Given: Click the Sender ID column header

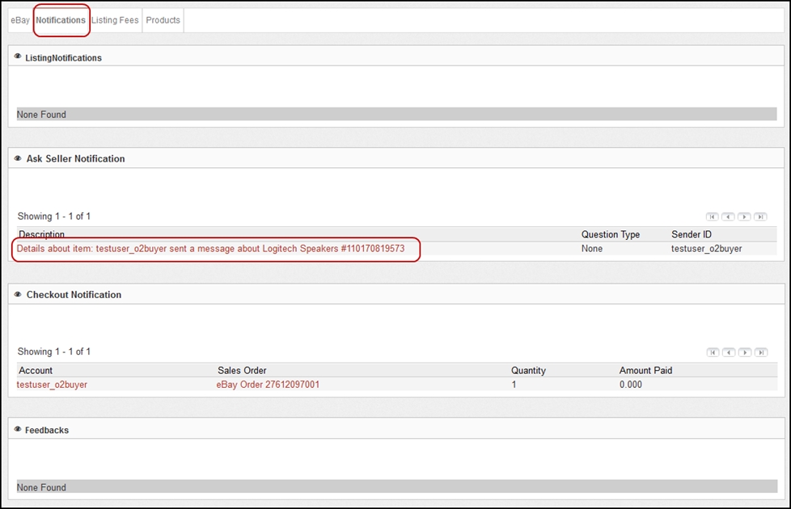Looking at the screenshot, I should tap(692, 234).
